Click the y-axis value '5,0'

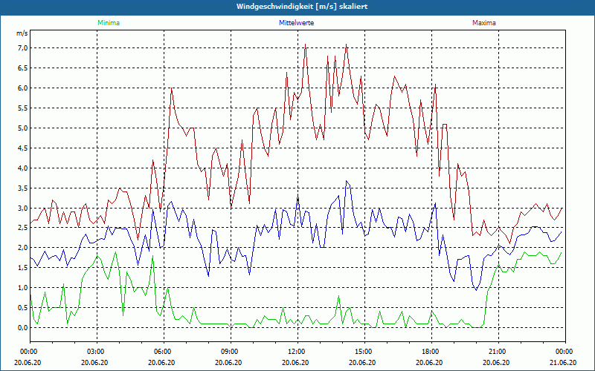22,128
